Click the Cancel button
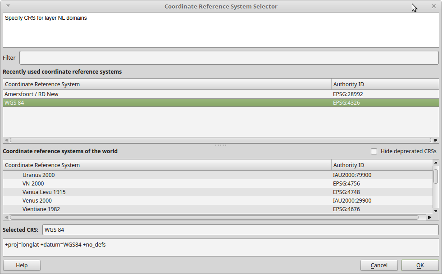Screen dimensions: 442x274 [379, 265]
